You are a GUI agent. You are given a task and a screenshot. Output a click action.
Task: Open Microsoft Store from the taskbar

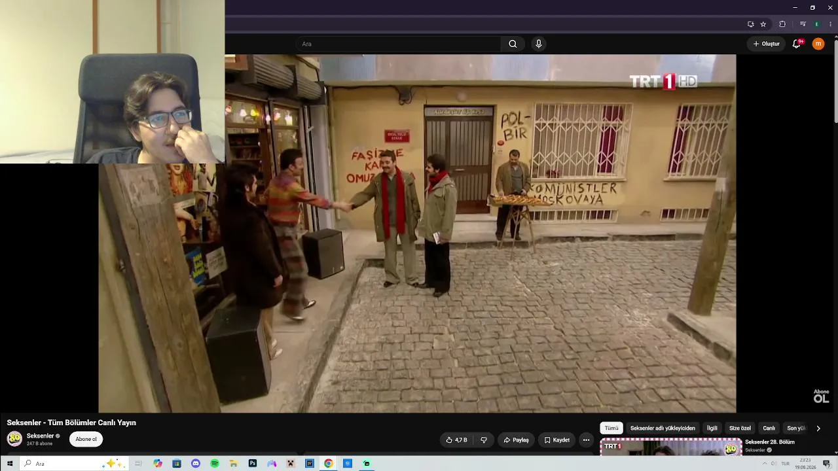point(177,464)
